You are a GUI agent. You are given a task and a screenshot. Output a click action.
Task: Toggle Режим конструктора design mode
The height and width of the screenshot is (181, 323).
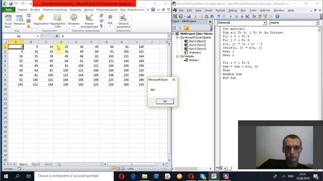click(89, 21)
